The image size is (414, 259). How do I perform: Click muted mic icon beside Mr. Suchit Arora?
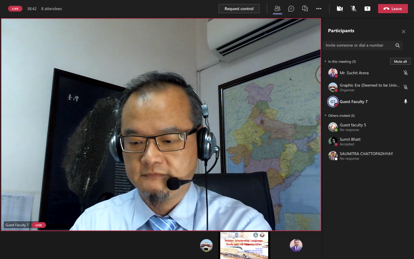(x=405, y=73)
